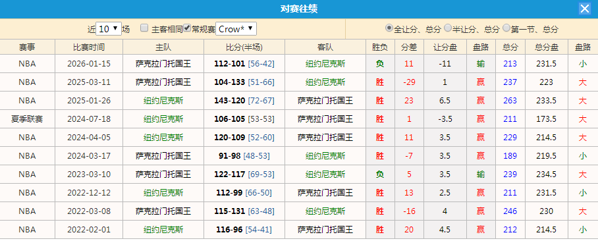Click the half-time score [72-67]
Viewport: 598px width, 241px height.
[x=261, y=101]
